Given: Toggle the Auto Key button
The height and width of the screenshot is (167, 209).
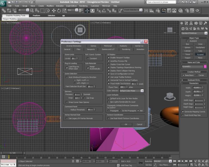Looking at the screenshot, I should (x=148, y=161).
